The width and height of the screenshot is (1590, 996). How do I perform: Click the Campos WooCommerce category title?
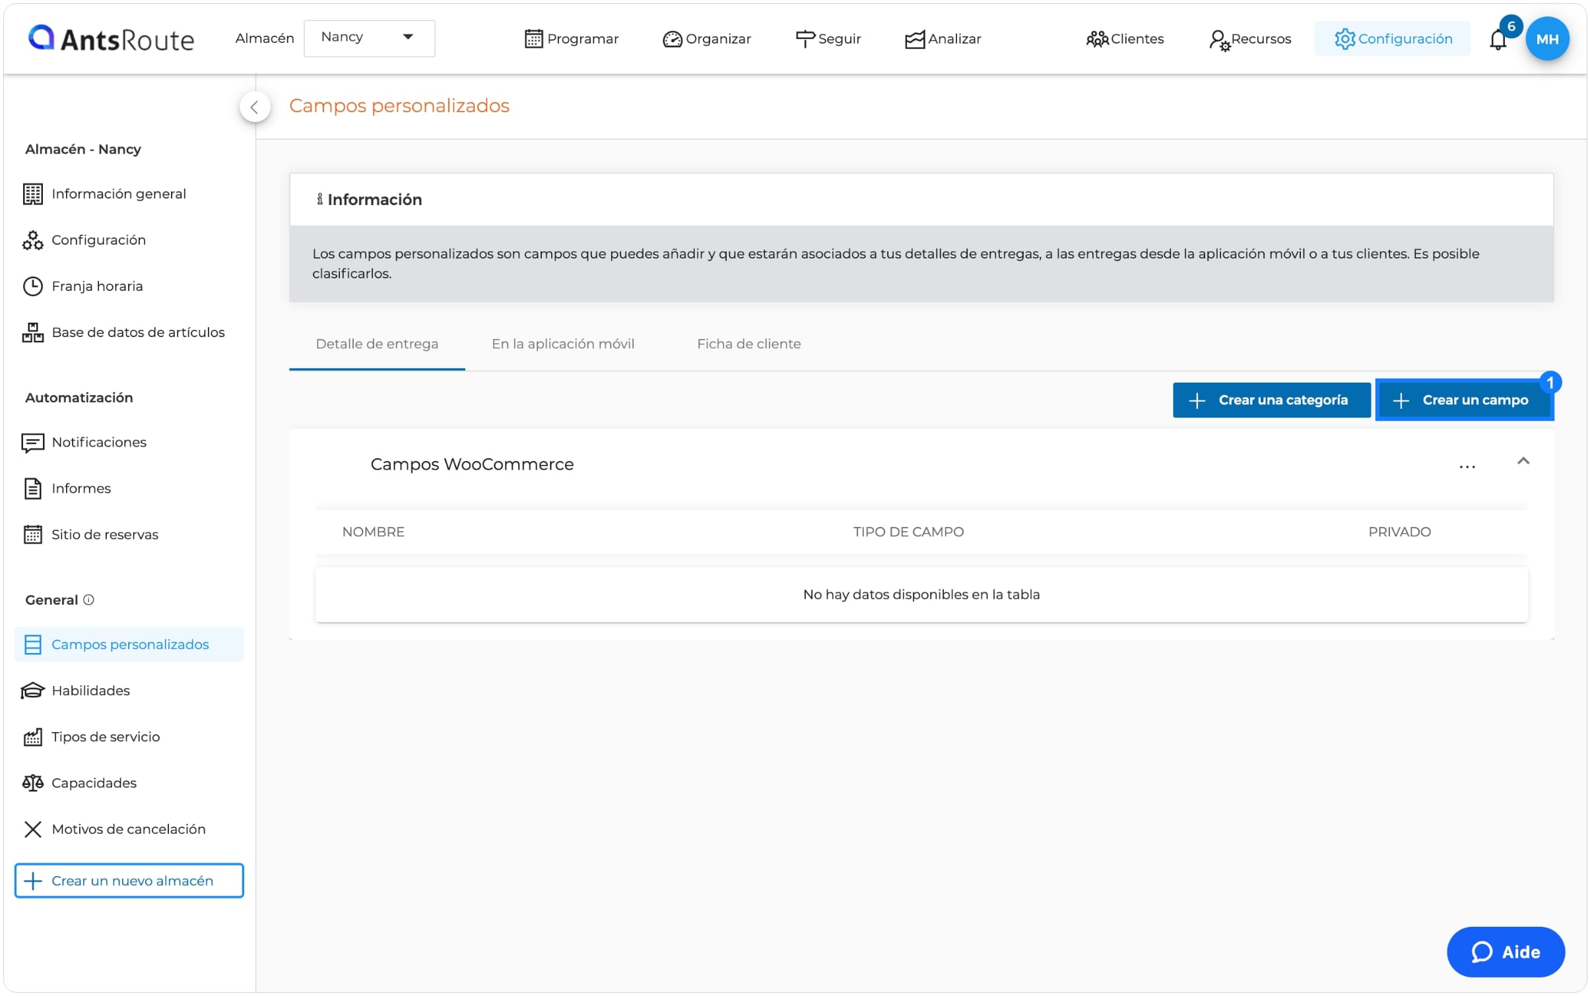(472, 464)
